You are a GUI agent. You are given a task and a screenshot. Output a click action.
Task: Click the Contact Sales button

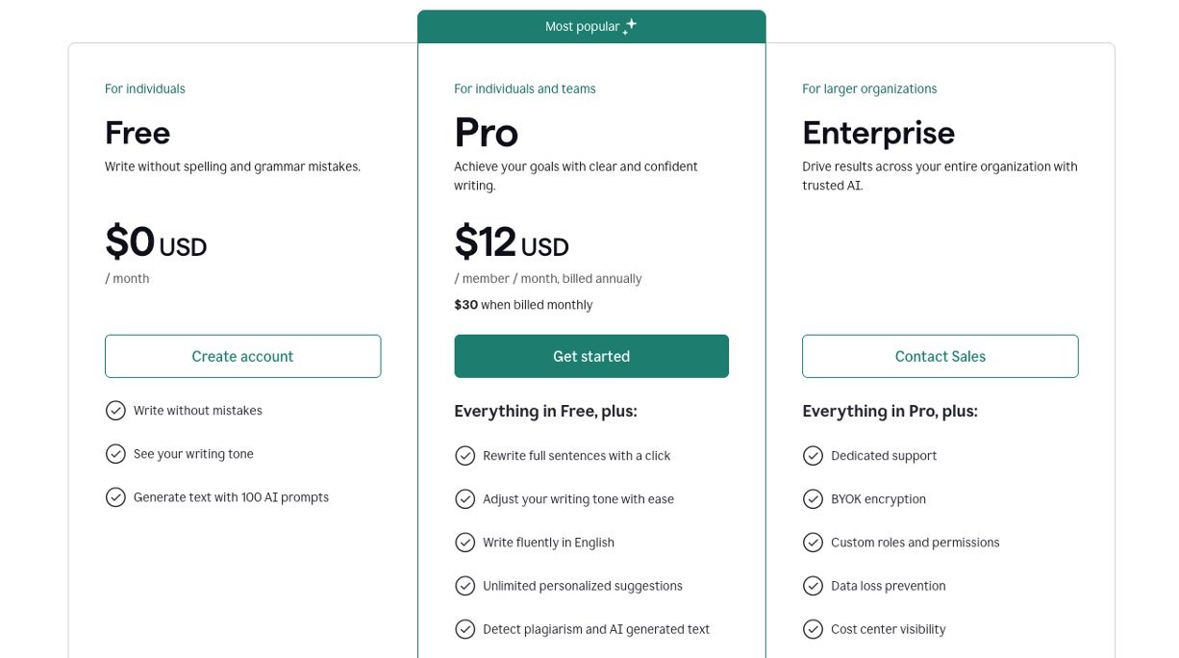pos(940,356)
